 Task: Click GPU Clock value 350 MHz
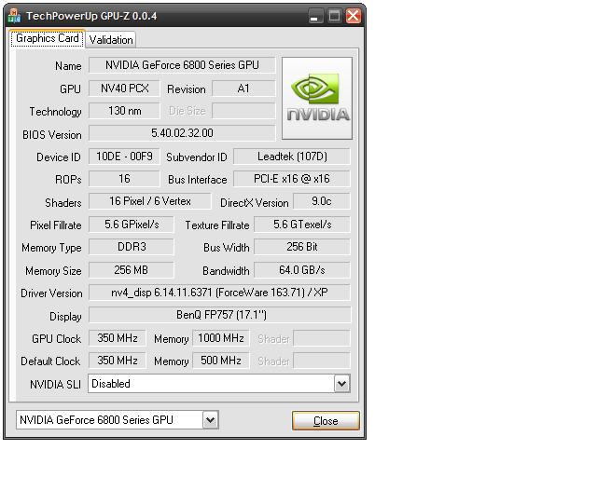click(x=117, y=338)
